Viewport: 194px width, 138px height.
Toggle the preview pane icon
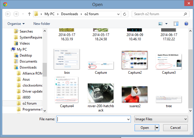click(x=176, y=24)
